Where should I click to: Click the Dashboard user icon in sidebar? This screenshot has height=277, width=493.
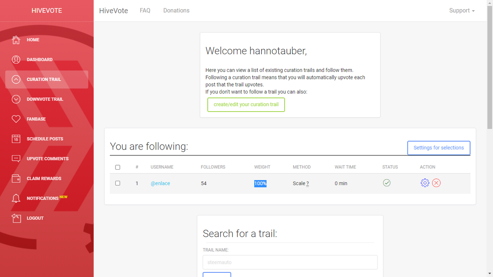click(x=16, y=60)
